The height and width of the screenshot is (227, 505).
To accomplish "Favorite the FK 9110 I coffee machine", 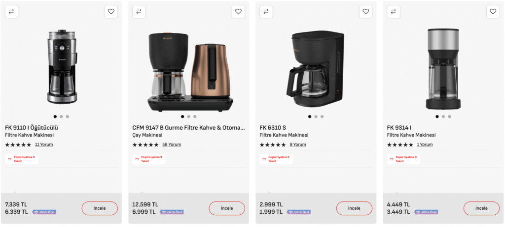I will click(111, 12).
